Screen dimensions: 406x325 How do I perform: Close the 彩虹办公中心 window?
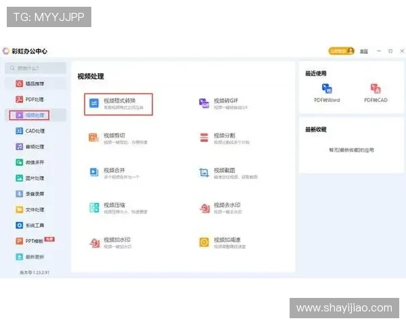tap(402, 51)
